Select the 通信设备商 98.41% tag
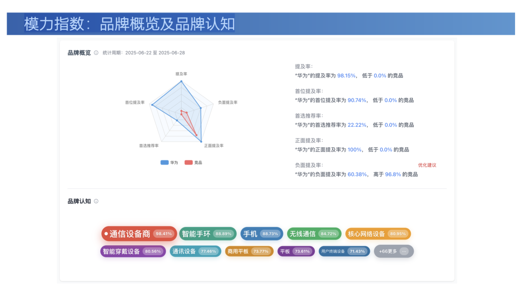Viewport: 516px width, 294px height. (139, 234)
